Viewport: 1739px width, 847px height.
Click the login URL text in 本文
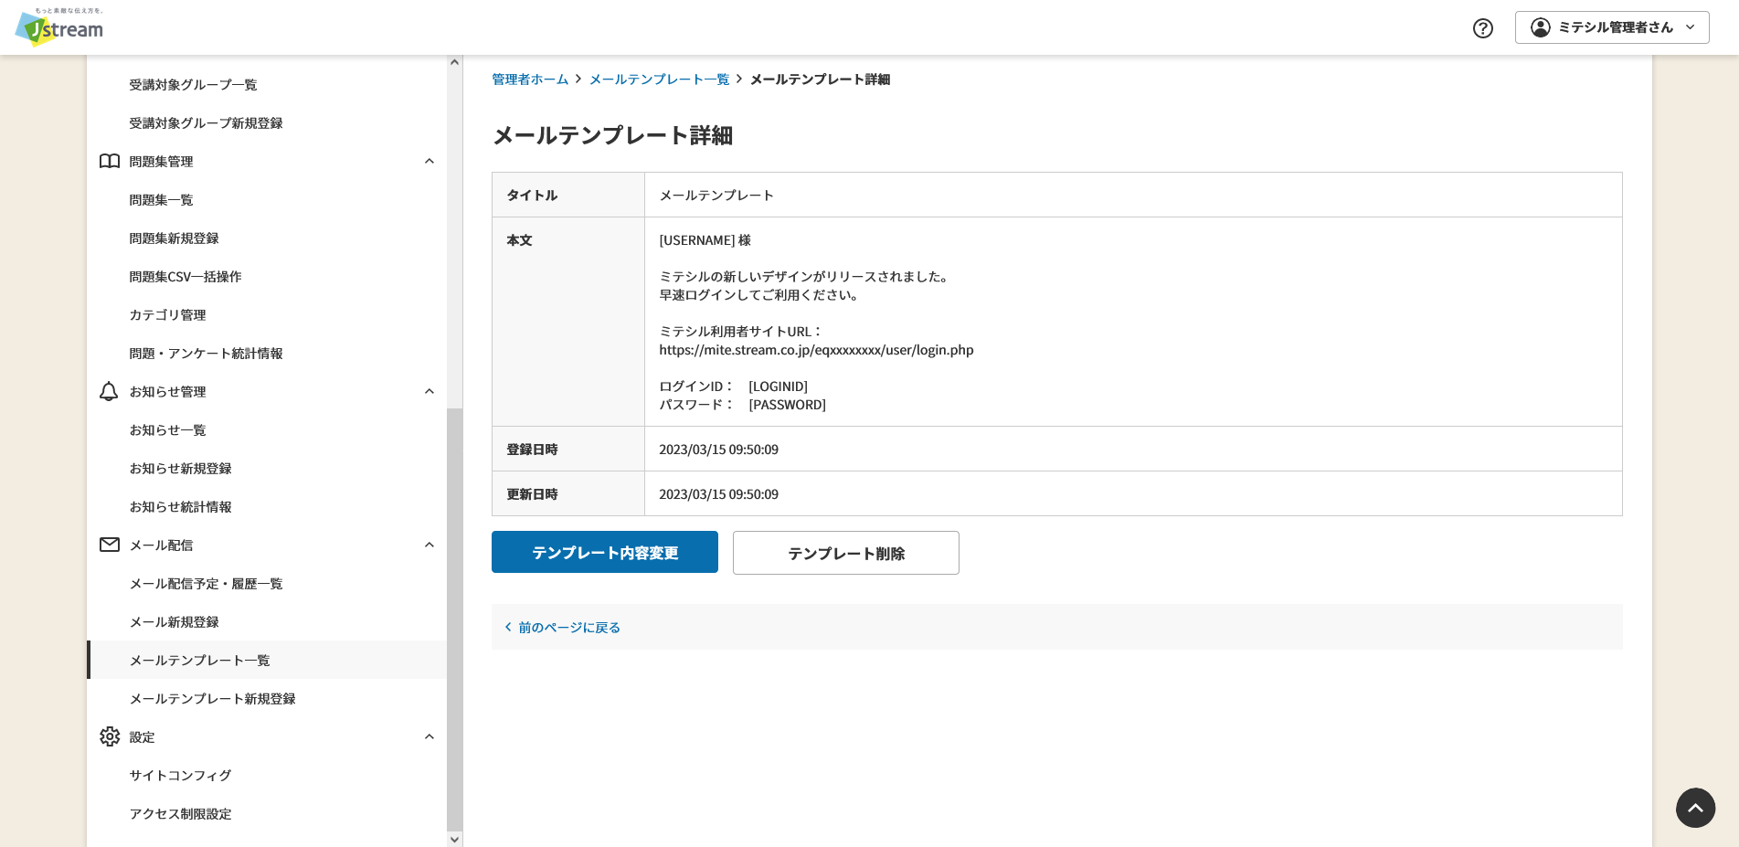tap(816, 350)
